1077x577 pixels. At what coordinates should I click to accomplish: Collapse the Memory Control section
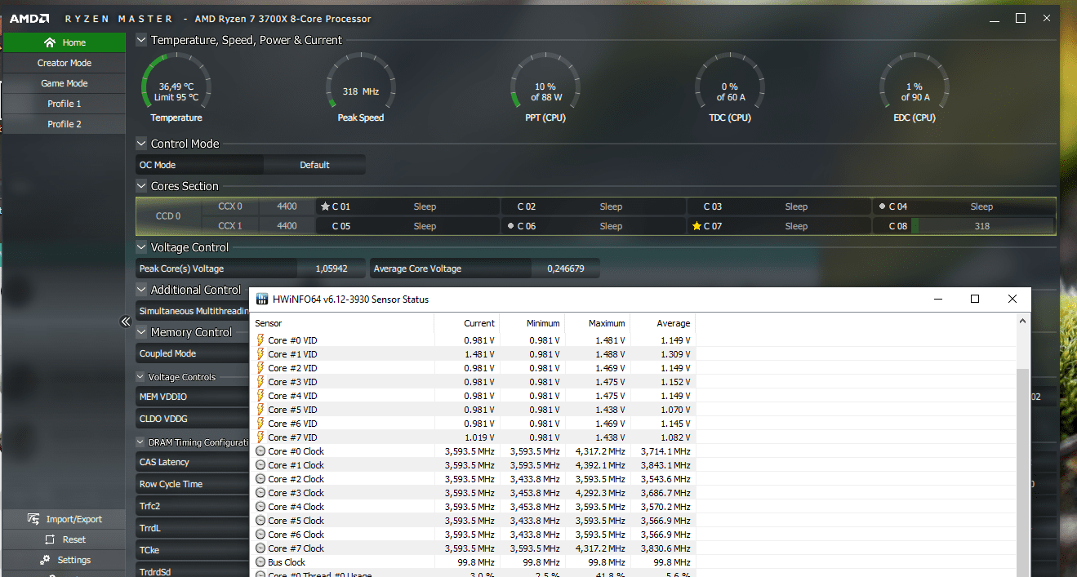pyautogui.click(x=141, y=332)
